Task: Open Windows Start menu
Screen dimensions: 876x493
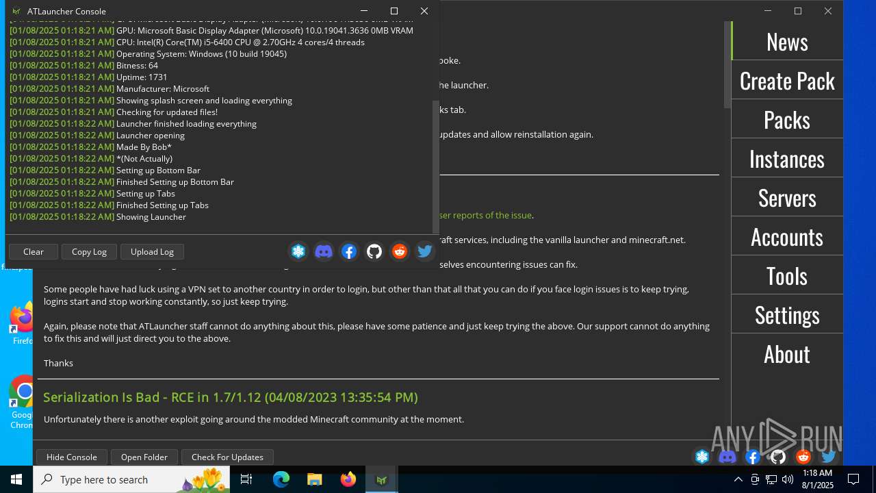Action: pyautogui.click(x=16, y=479)
